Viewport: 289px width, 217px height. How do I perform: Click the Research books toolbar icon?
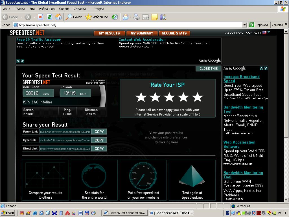coord(163,17)
